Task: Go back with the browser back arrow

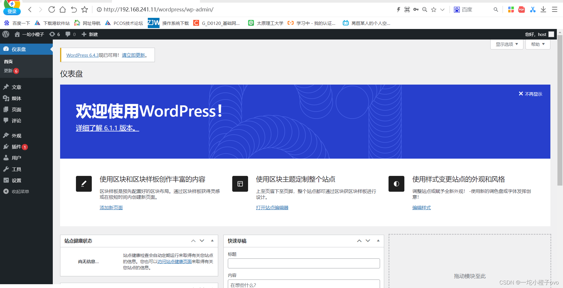Action: pyautogui.click(x=30, y=10)
